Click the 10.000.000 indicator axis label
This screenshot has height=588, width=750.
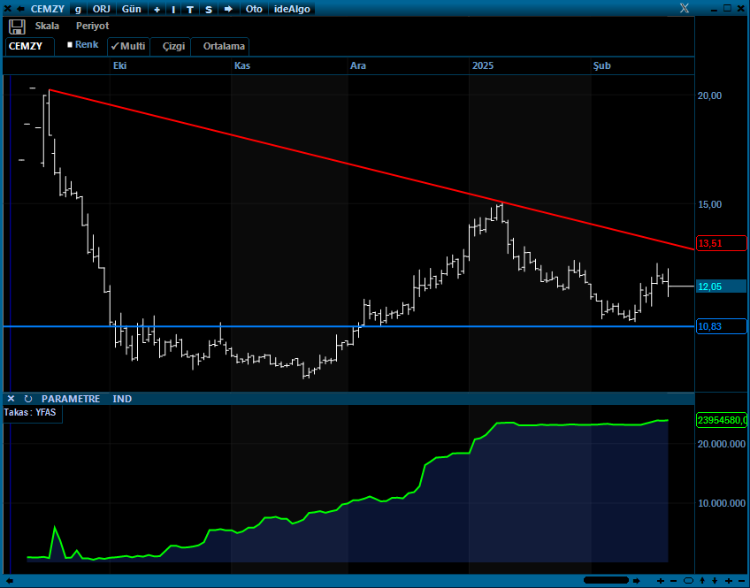pos(722,503)
